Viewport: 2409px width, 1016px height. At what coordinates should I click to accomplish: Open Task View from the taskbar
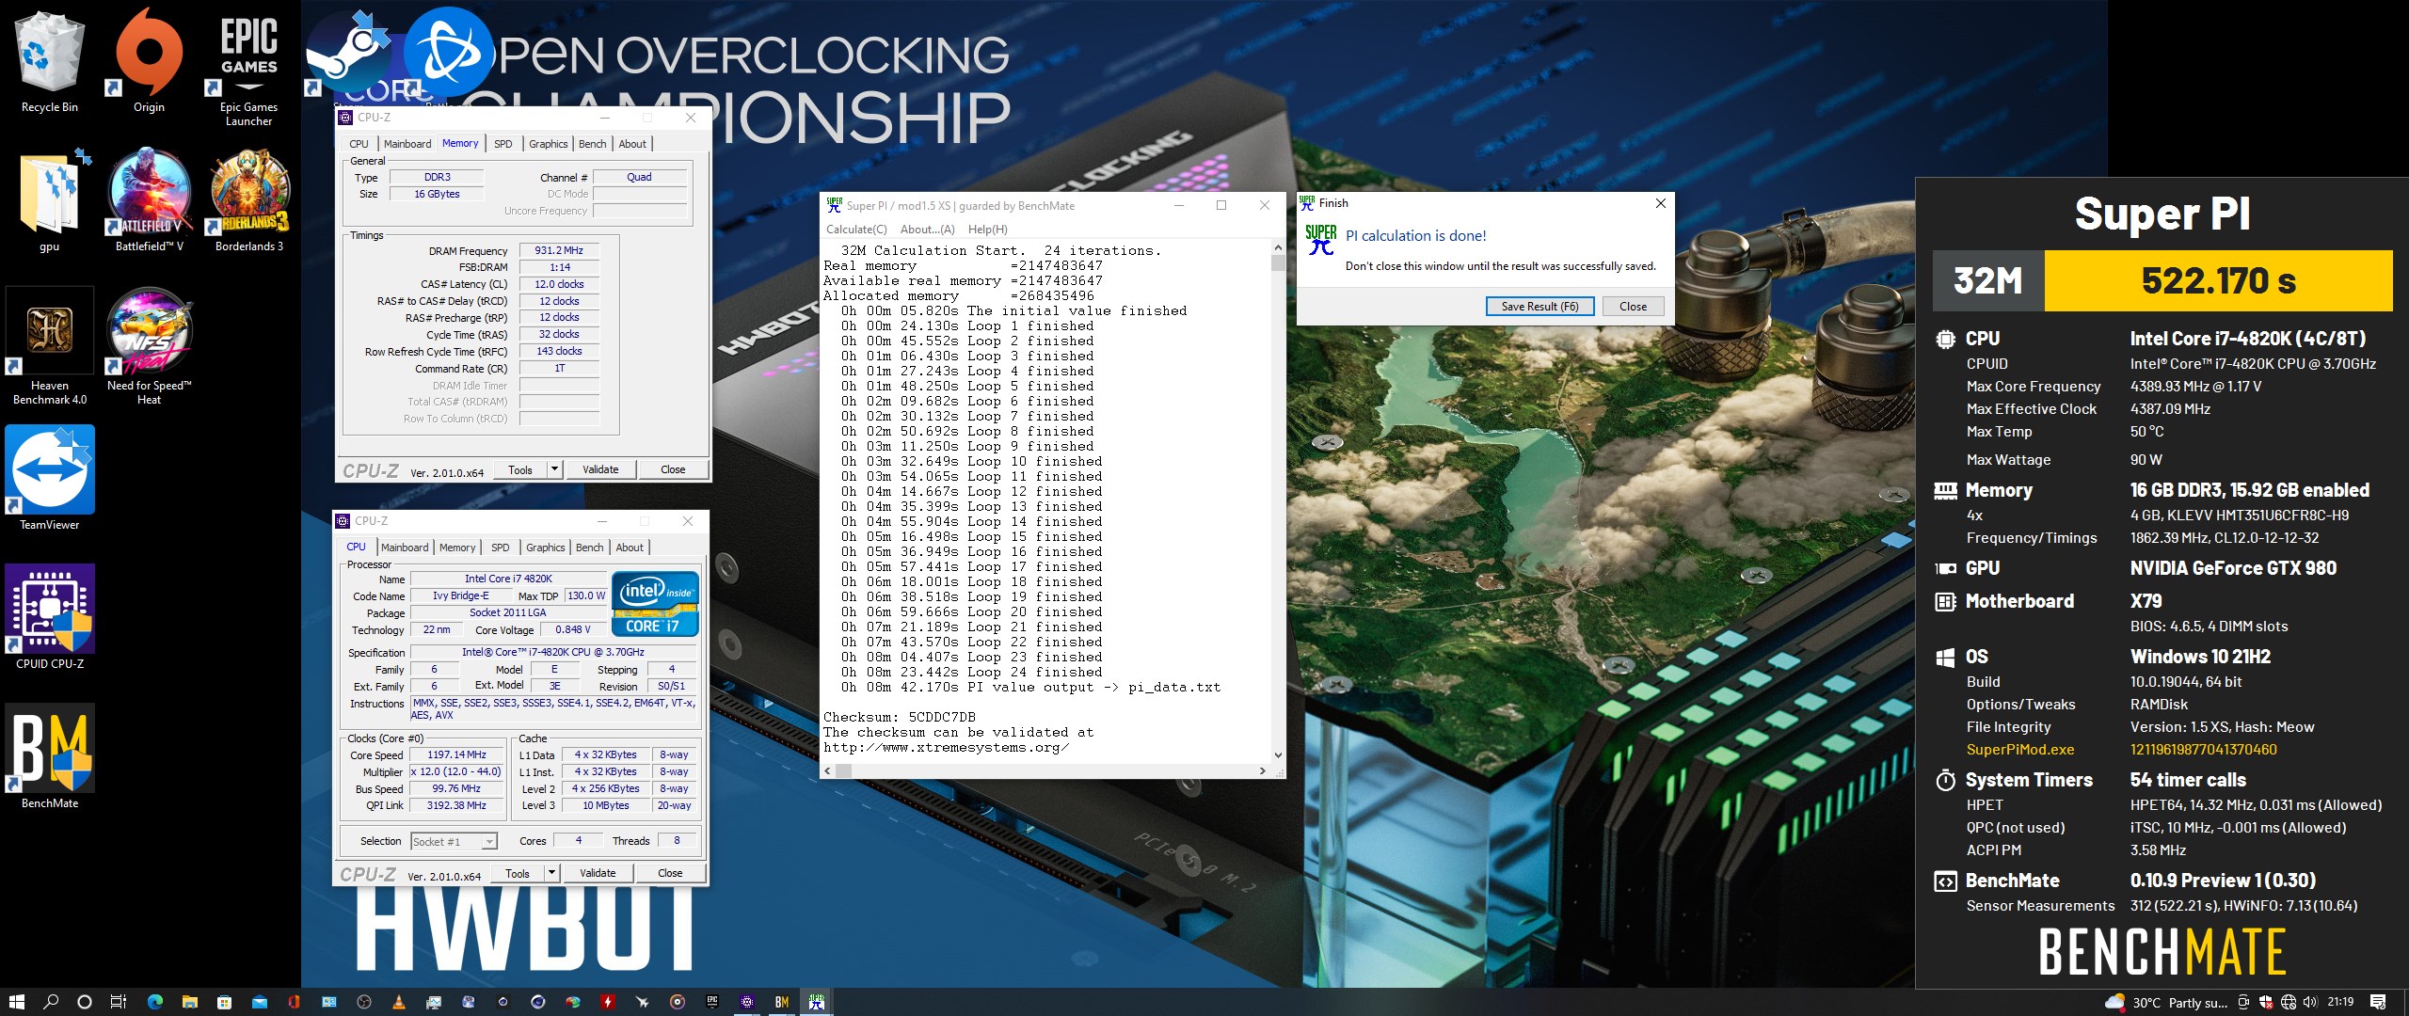point(119,1002)
